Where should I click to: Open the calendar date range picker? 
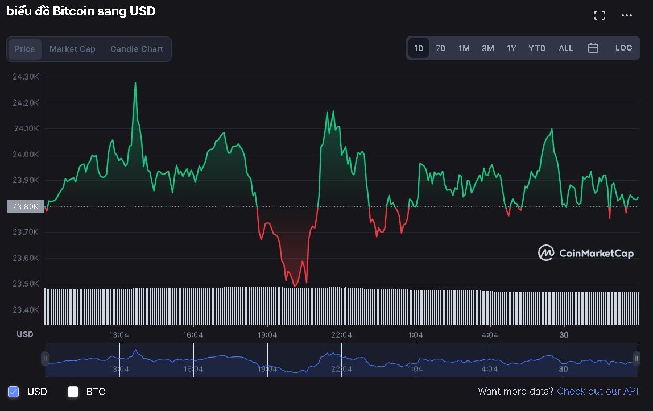pyautogui.click(x=593, y=48)
